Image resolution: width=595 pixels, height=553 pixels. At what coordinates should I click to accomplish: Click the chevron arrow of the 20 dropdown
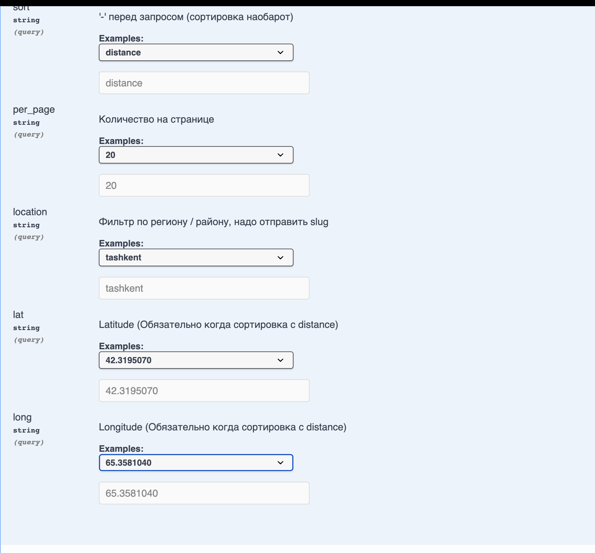[280, 155]
